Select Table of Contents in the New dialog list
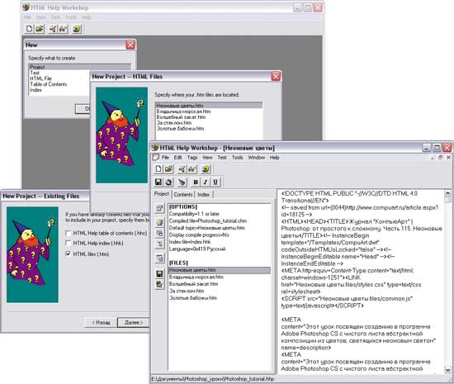The image size is (454, 384). click(49, 84)
